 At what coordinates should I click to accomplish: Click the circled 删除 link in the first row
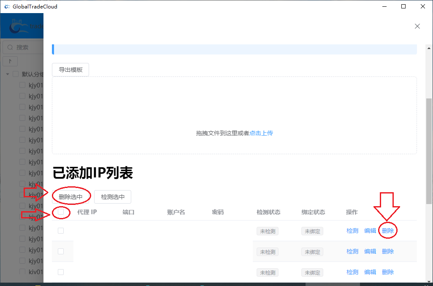[x=387, y=231]
